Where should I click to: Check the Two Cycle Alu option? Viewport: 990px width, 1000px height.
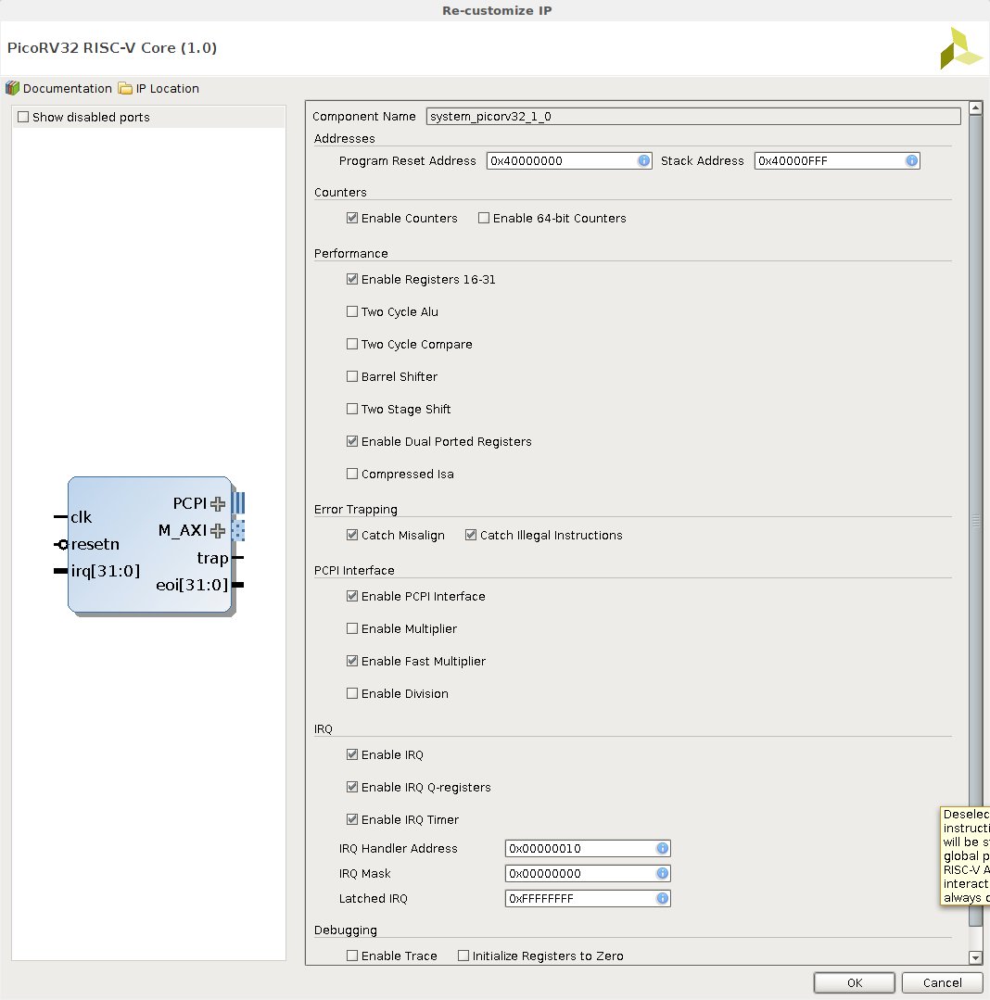352,311
